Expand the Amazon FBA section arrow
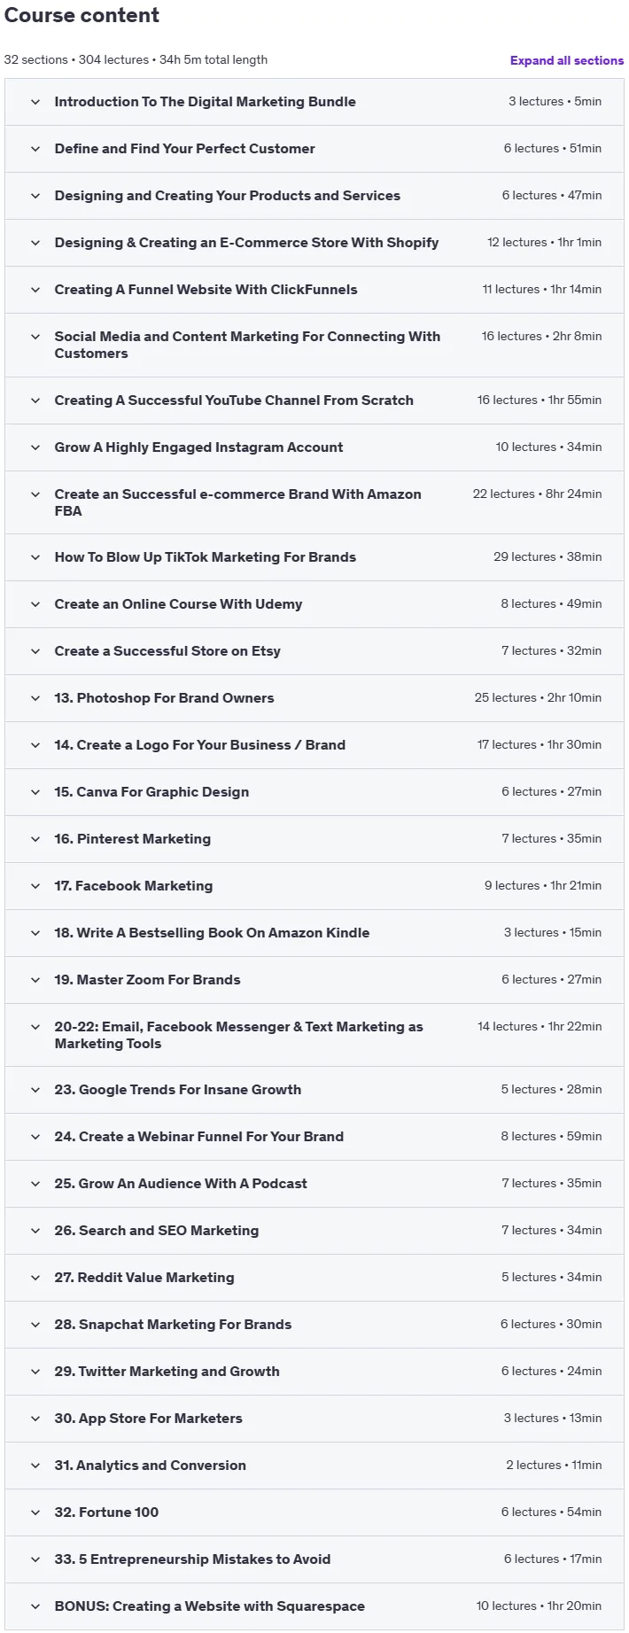Screen dimensions: 629x1633 point(35,494)
